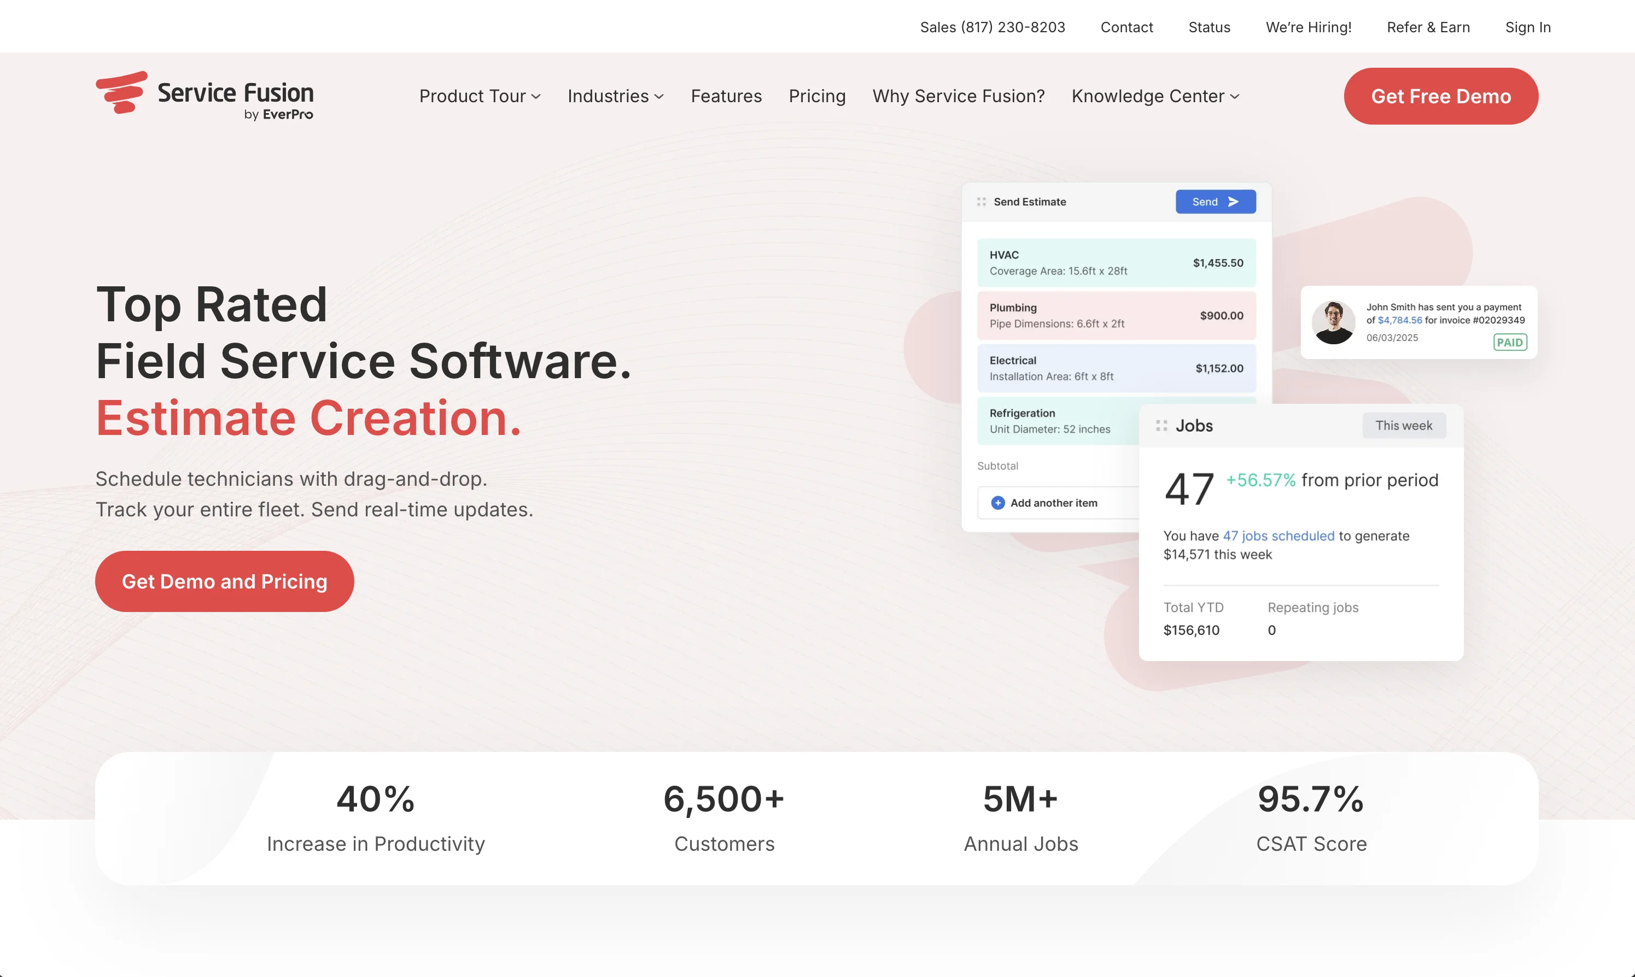Screen dimensions: 1635x977
Task: Click the +56.57% change indicator
Action: (1260, 480)
